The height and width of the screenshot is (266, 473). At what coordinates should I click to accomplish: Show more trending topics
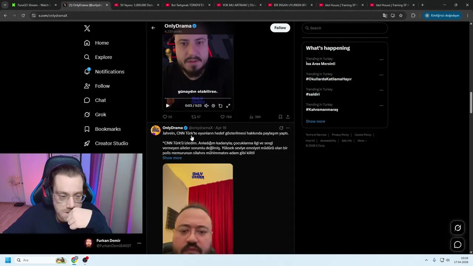pos(315,121)
